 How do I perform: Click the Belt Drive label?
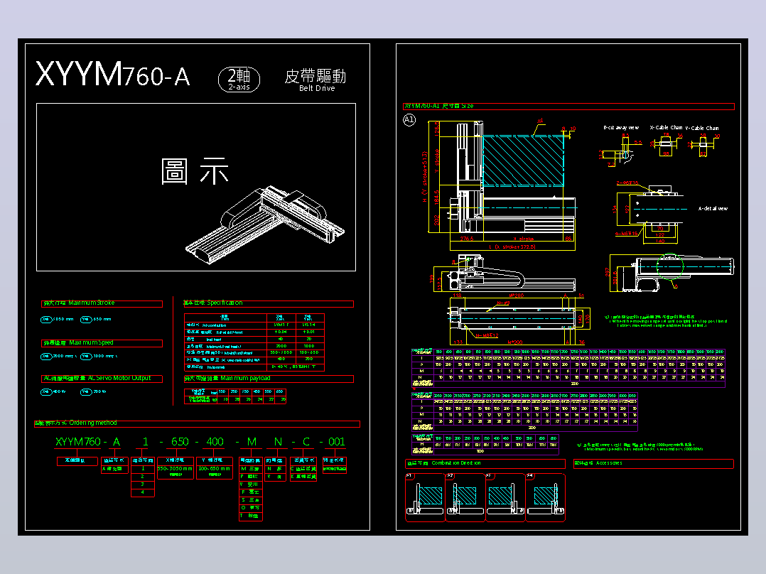click(x=317, y=88)
